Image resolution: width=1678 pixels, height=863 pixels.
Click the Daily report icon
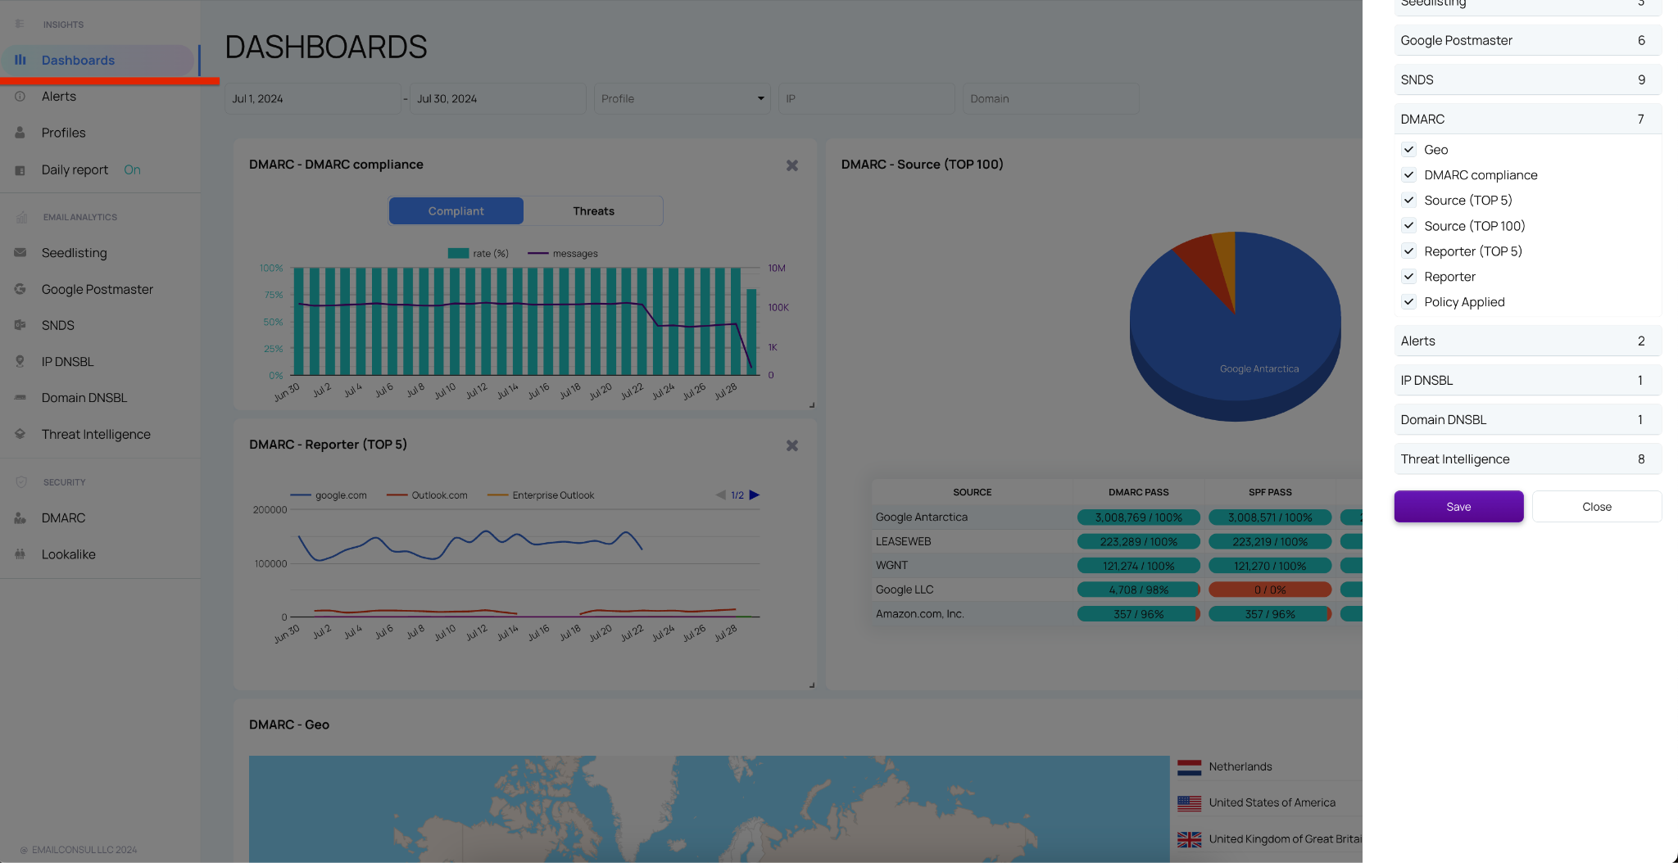pyautogui.click(x=20, y=169)
